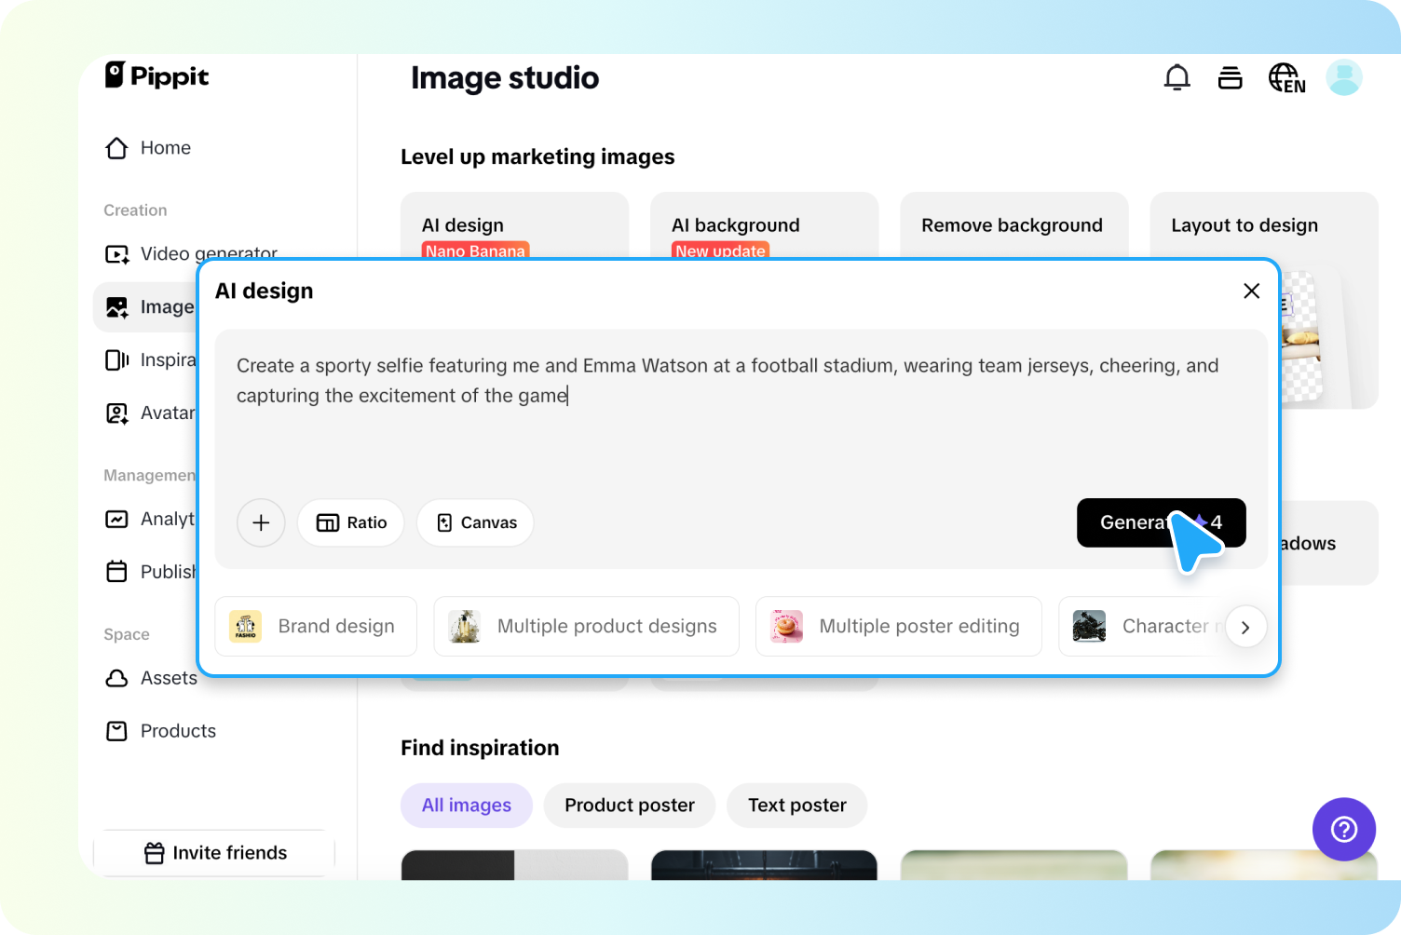The image size is (1401, 935).
Task: Select the All images filter
Action: 466,806
